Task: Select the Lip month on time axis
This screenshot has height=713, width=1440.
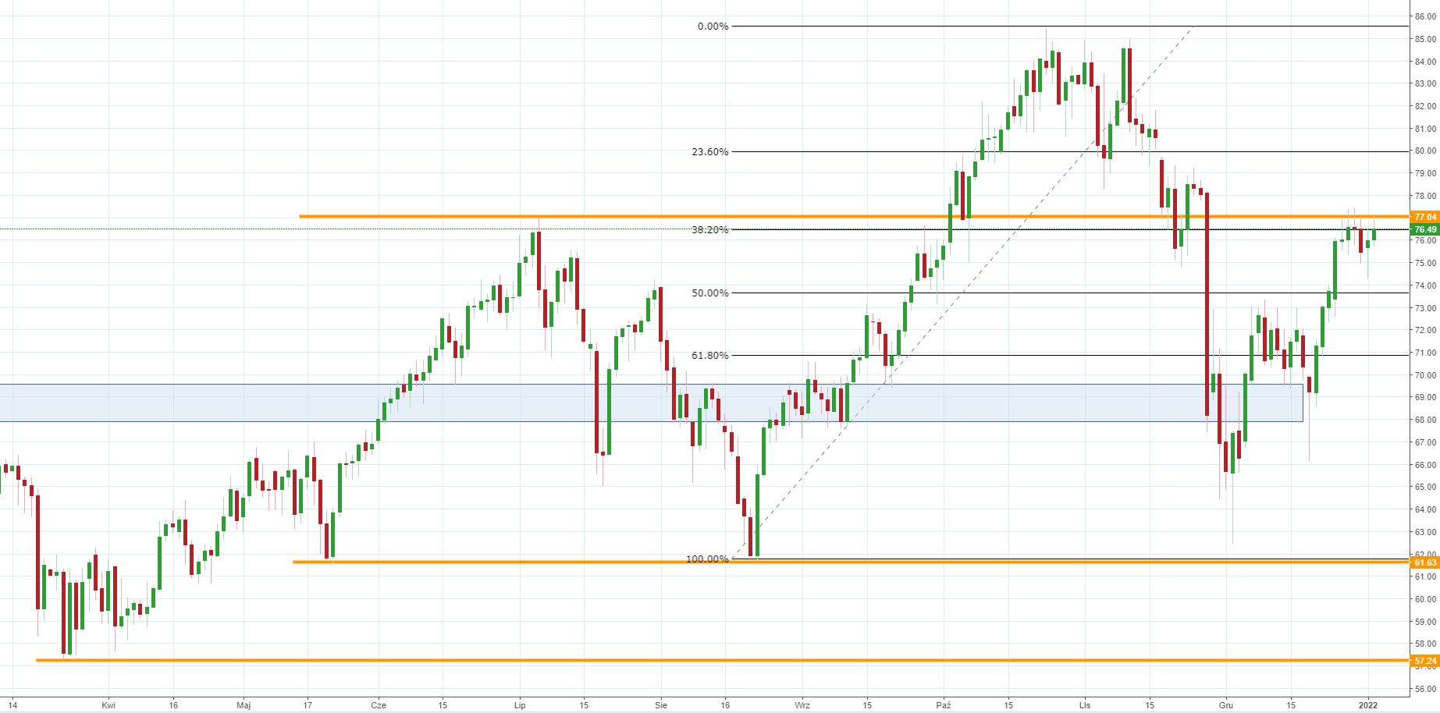Action: (520, 705)
